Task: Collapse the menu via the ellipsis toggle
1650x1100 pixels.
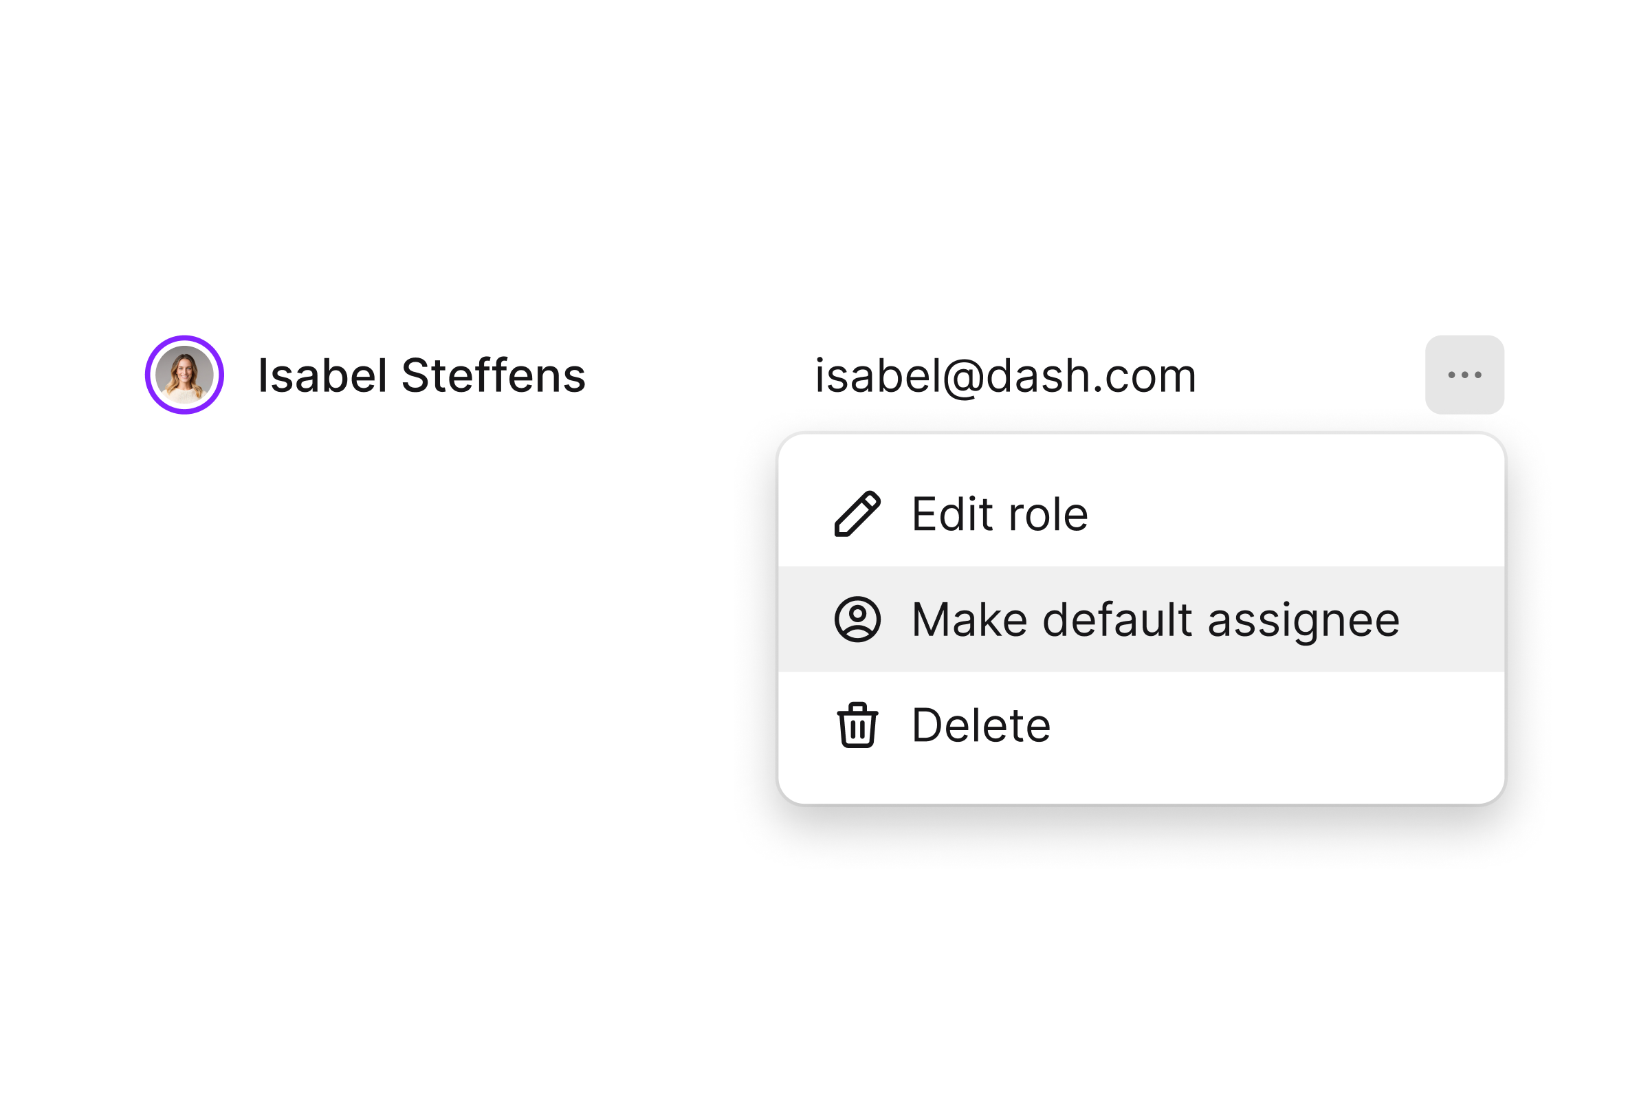Action: [1464, 375]
